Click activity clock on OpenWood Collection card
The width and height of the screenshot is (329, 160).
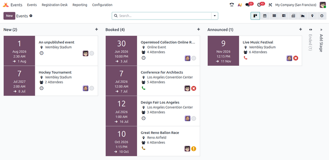(144, 58)
